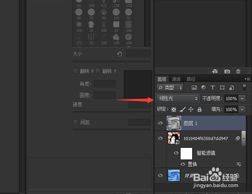Viewport: 252px width, 194px height.
Task: Hide 图层 1 with eye icon
Action: (160, 123)
